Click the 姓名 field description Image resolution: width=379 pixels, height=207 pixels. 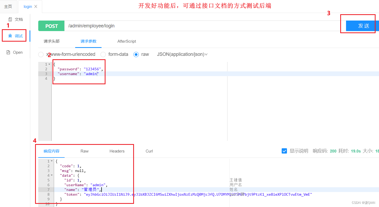point(233,190)
